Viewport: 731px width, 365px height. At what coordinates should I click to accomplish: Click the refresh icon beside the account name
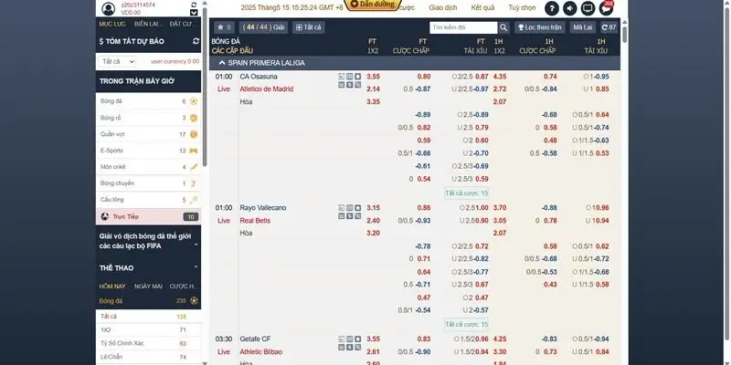[x=194, y=5]
